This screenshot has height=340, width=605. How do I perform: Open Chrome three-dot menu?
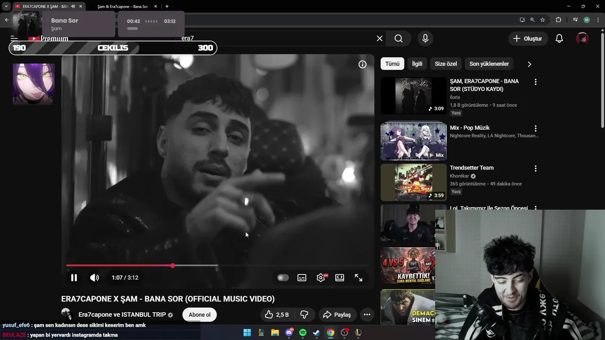click(x=598, y=20)
